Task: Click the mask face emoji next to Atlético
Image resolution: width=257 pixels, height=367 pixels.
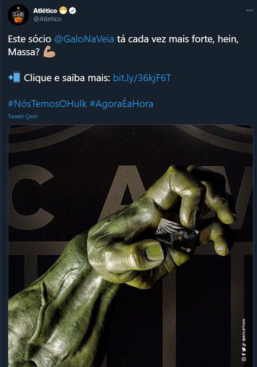Action: (63, 10)
